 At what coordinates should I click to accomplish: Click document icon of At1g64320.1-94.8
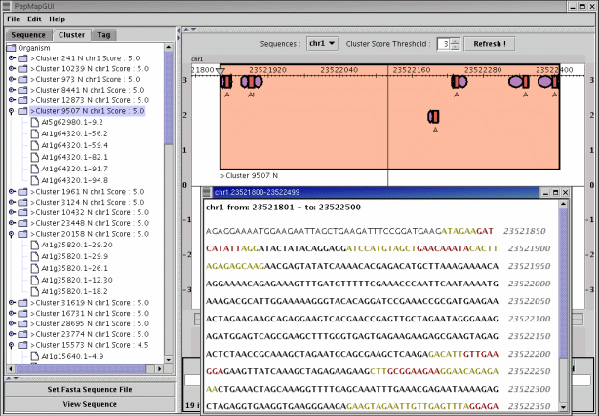(x=35, y=180)
